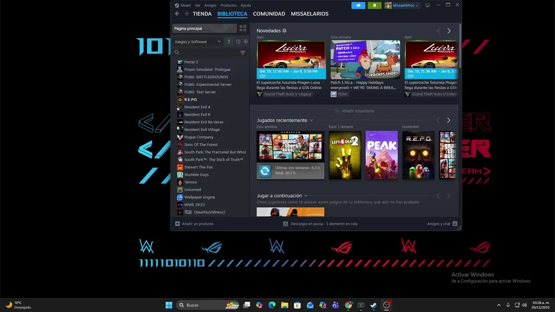Image resolution: width=555 pixels, height=312 pixels.
Task: Go back in Jugar a continuación shelf left arrow
Action: pyautogui.click(x=438, y=196)
